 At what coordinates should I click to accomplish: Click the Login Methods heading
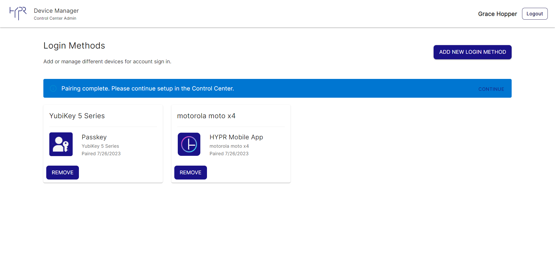pos(74,46)
